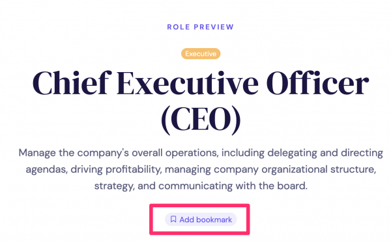391x243 pixels.
Task: Click the ROLE PREVIEW label
Action: pyautogui.click(x=201, y=27)
